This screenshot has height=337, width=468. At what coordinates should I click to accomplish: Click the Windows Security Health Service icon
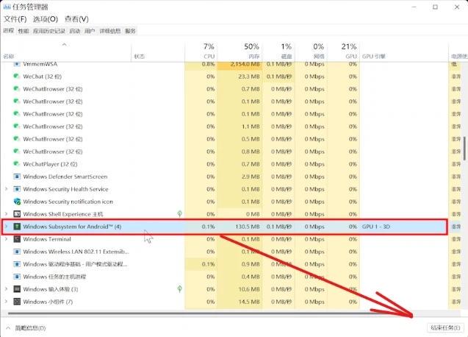pos(17,189)
